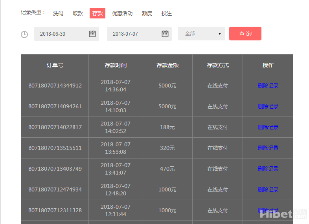Delete record for order B0718070714344912
Image resolution: width=309 pixels, height=224 pixels.
pyautogui.click(x=268, y=86)
